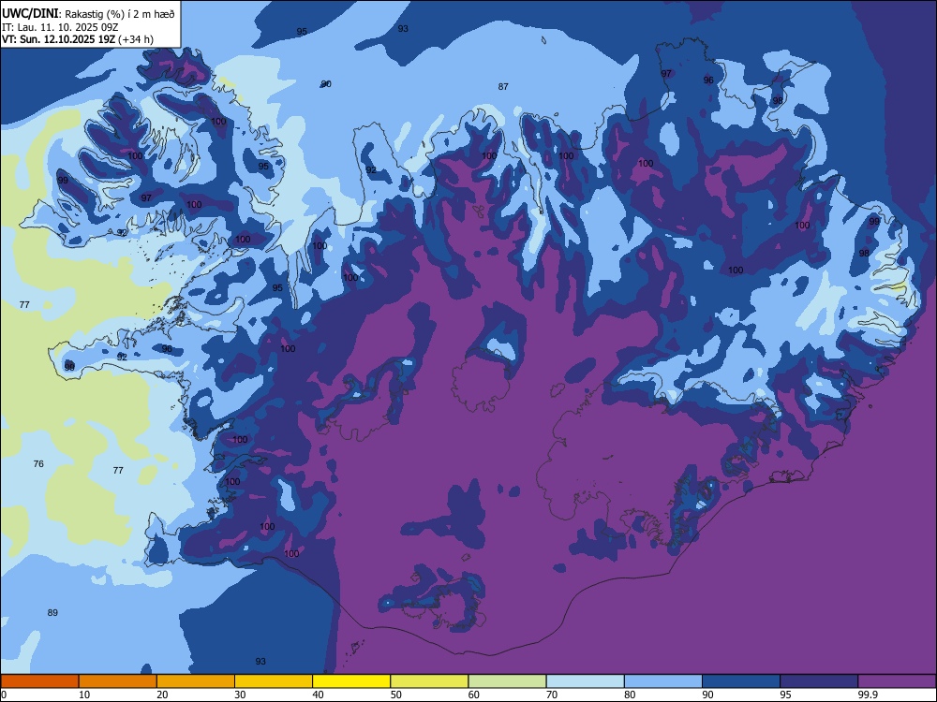
Task: Select the 30–40 golden legend swatch
Action: pyautogui.click(x=274, y=681)
